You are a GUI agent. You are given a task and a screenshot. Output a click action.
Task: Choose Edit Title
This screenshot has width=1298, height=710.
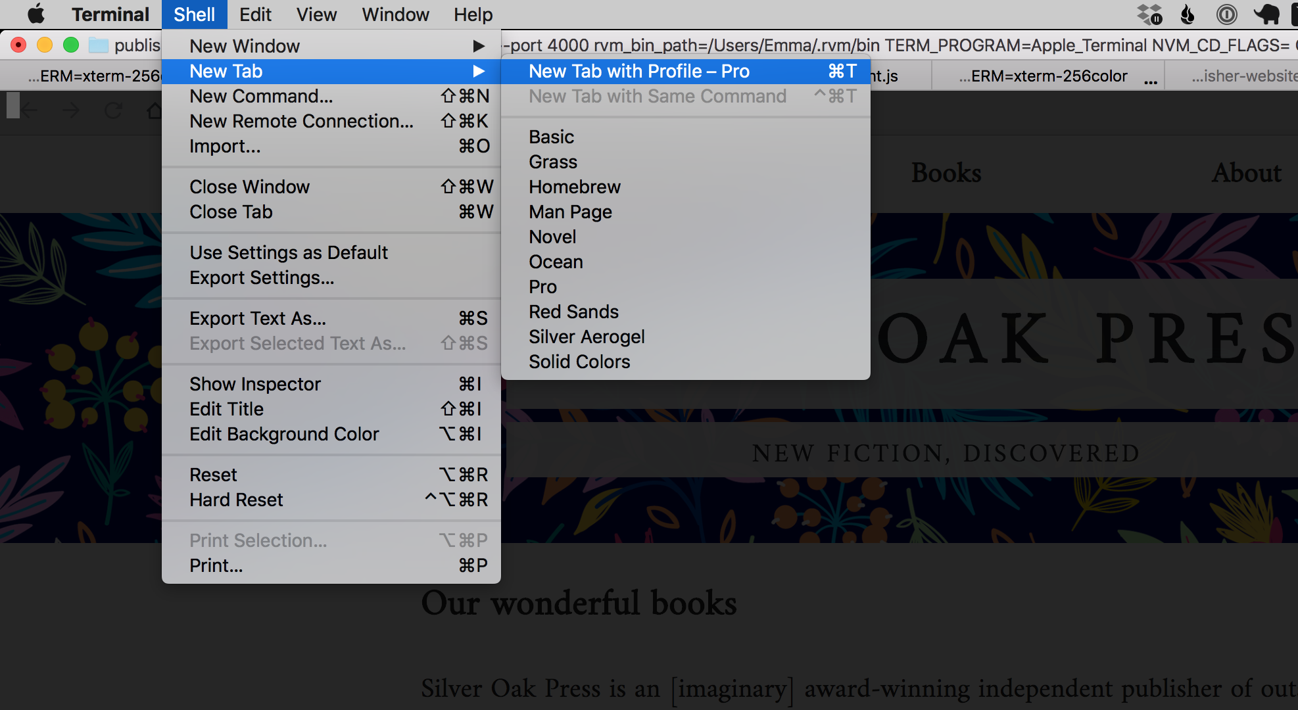click(x=331, y=409)
